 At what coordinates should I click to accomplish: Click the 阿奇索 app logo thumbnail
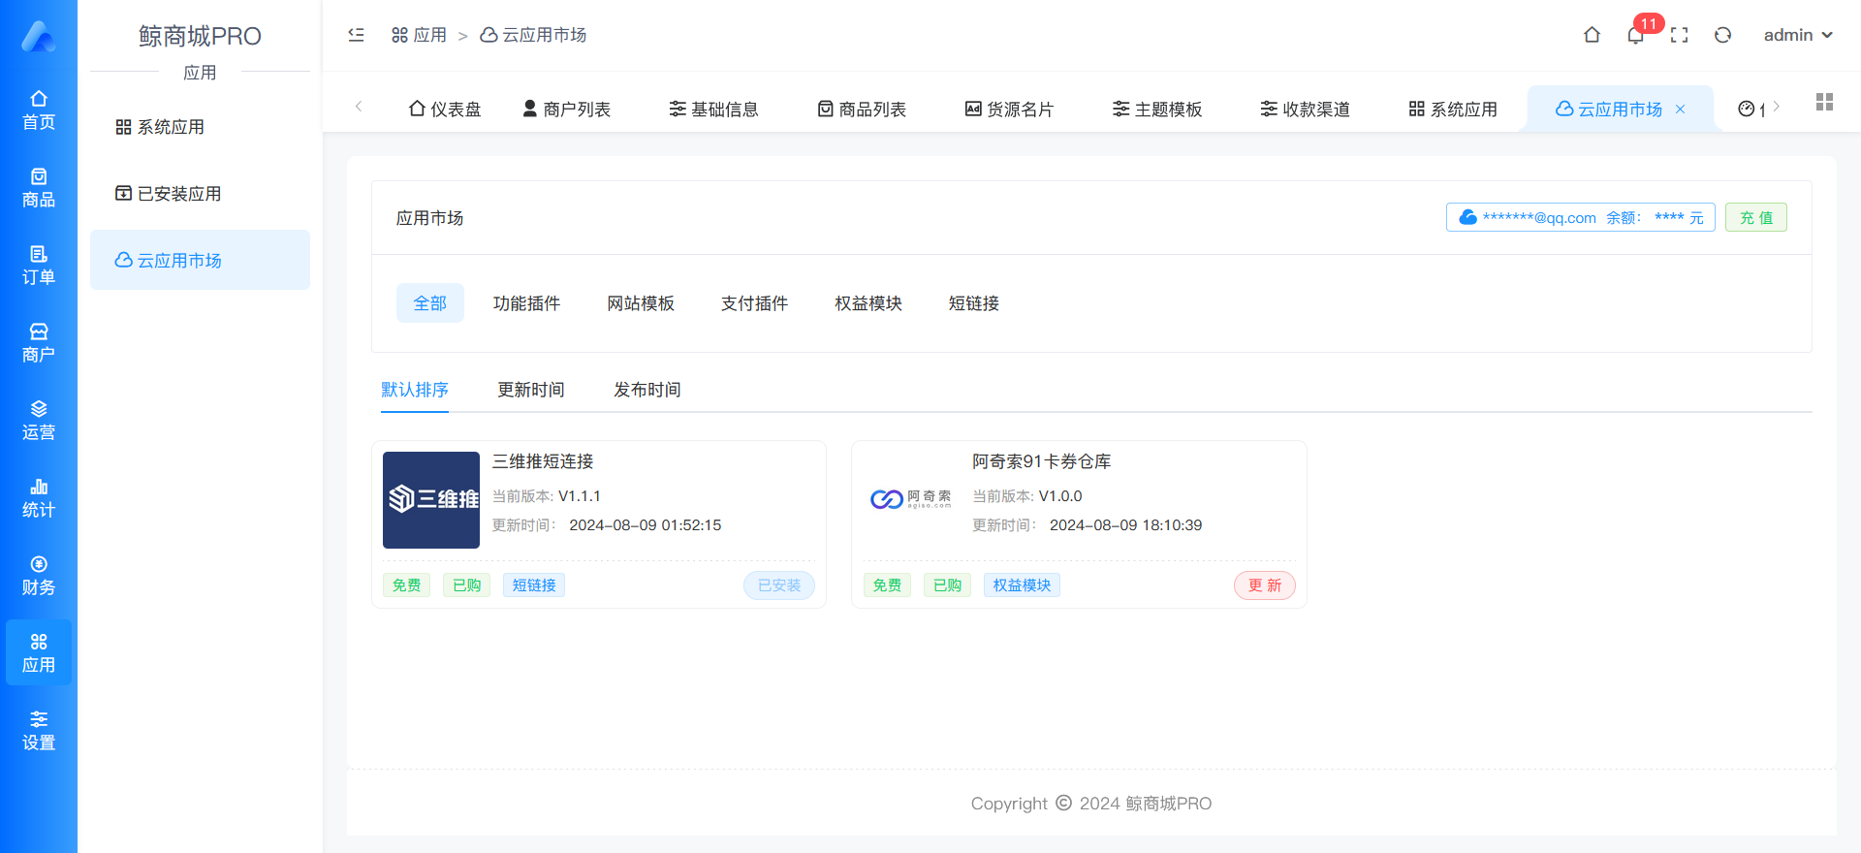[x=911, y=500]
